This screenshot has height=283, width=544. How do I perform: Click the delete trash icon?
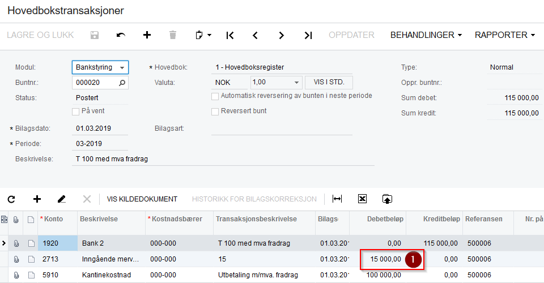point(173,35)
